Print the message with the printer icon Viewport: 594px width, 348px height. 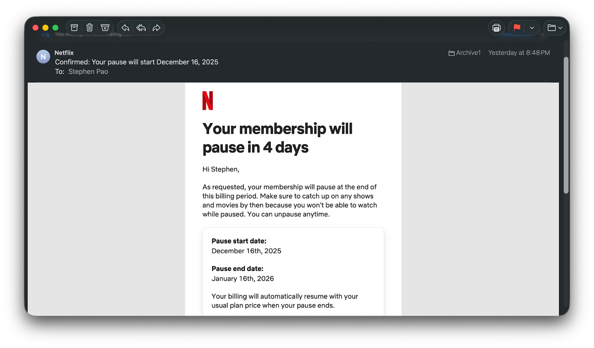click(496, 28)
